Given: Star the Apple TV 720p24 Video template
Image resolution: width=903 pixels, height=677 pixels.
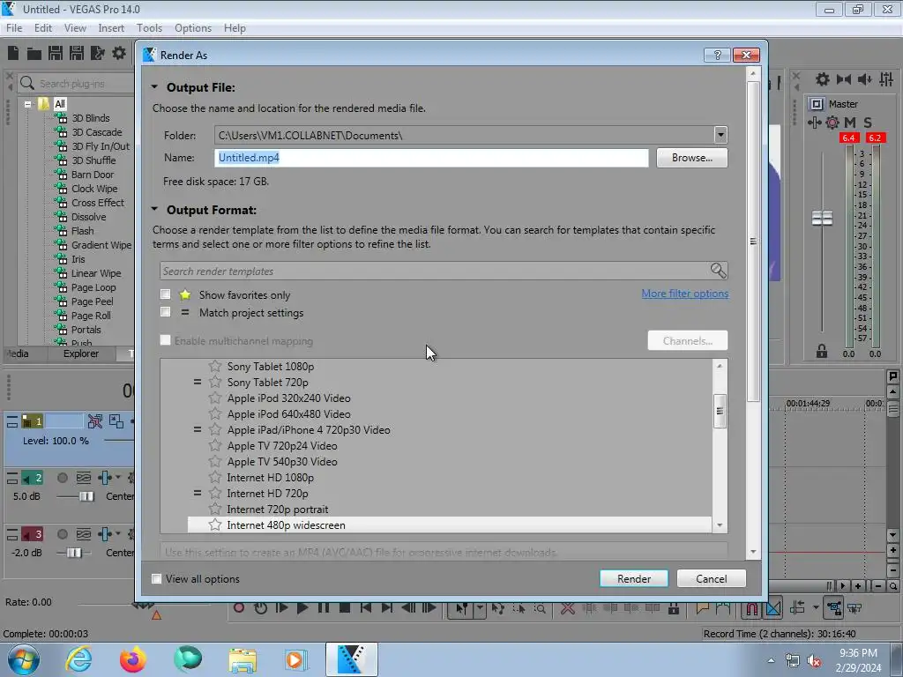Looking at the screenshot, I should [x=215, y=445].
